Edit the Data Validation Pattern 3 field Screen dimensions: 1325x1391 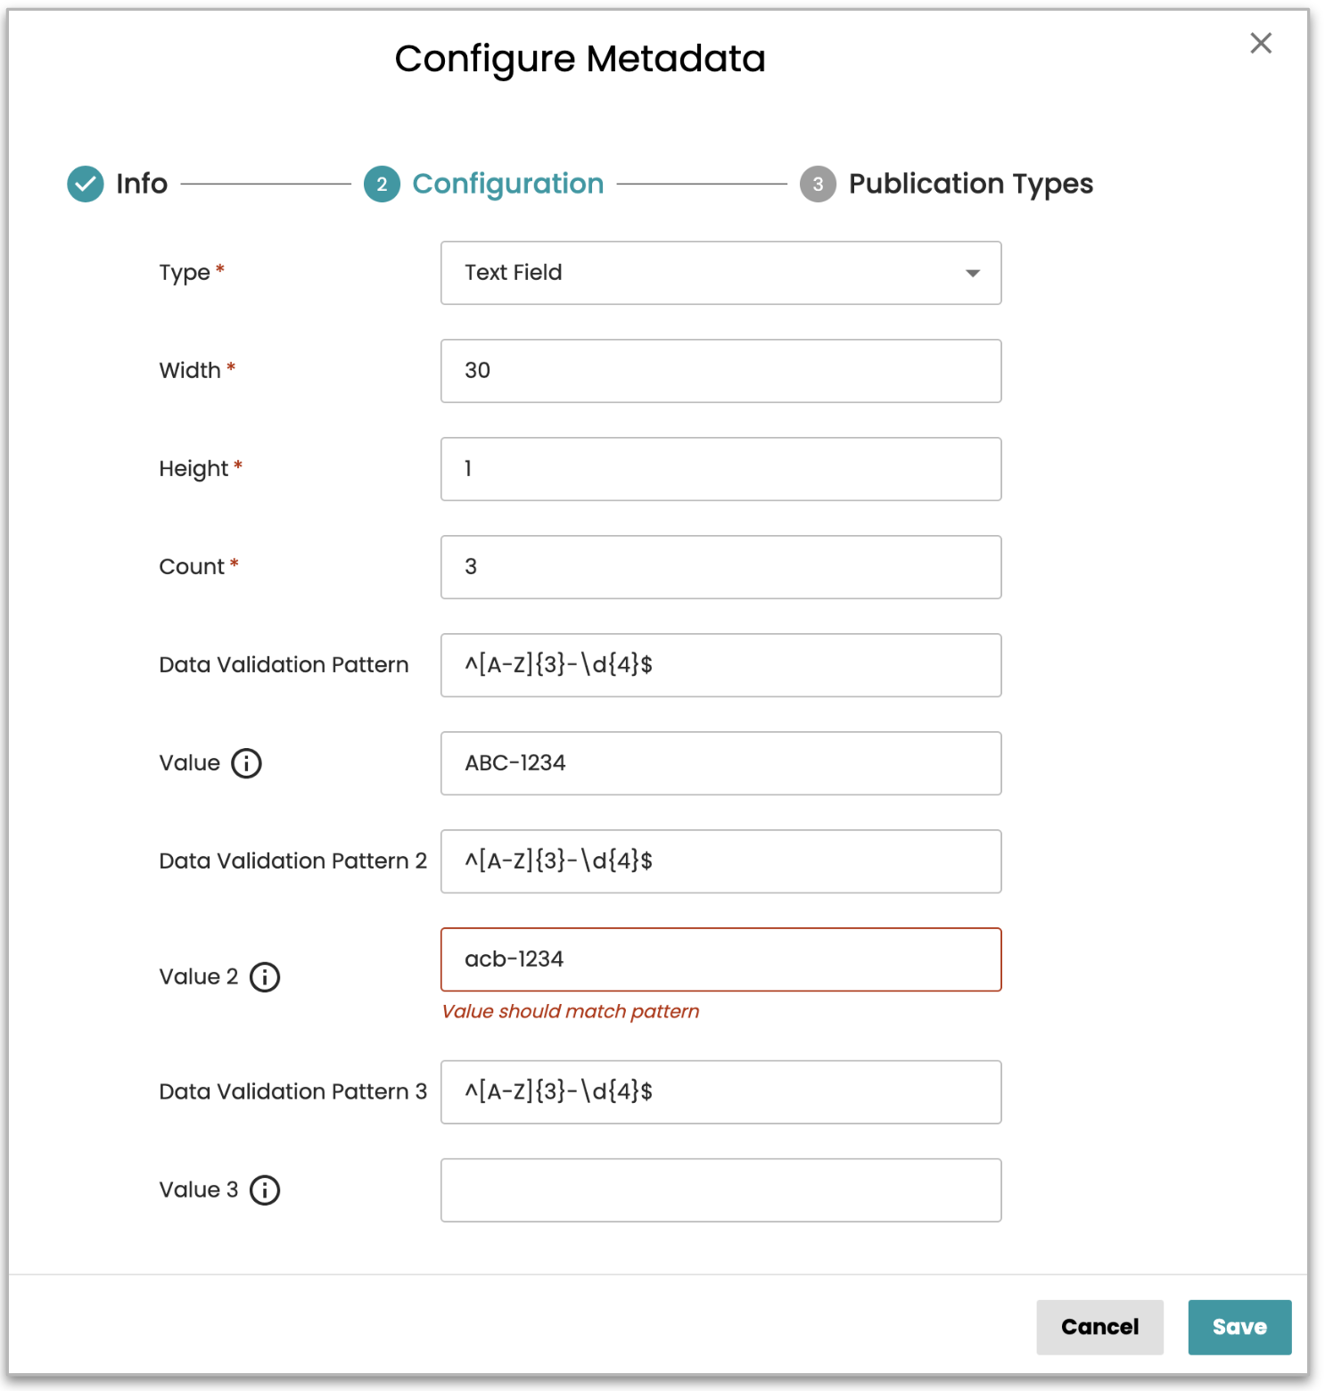720,1092
